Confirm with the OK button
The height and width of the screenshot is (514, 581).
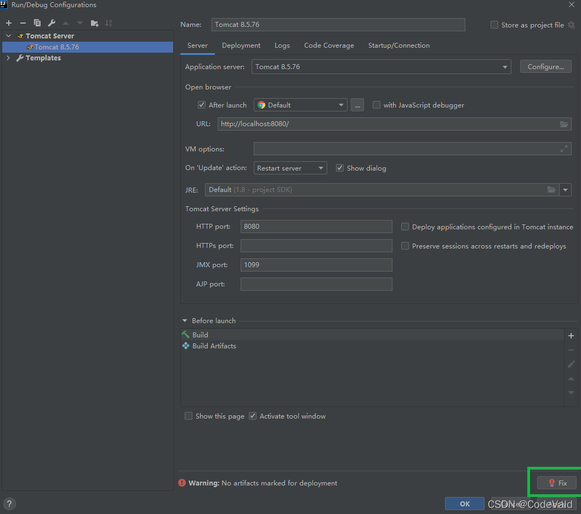(465, 504)
